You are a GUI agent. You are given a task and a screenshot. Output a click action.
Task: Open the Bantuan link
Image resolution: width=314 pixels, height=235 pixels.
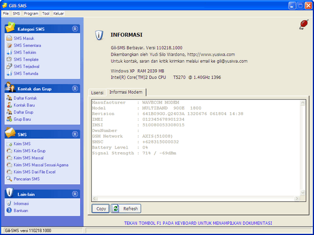[21, 210]
